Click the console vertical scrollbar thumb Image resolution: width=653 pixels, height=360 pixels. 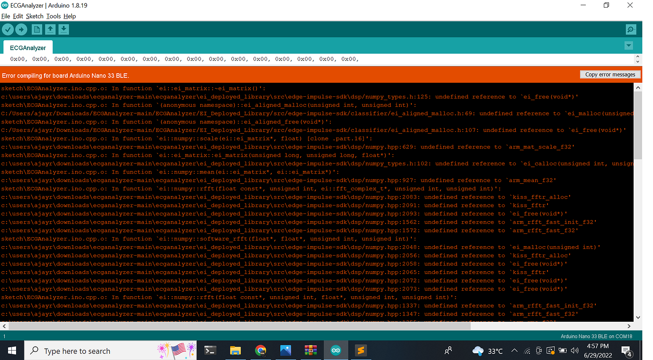tap(638, 125)
